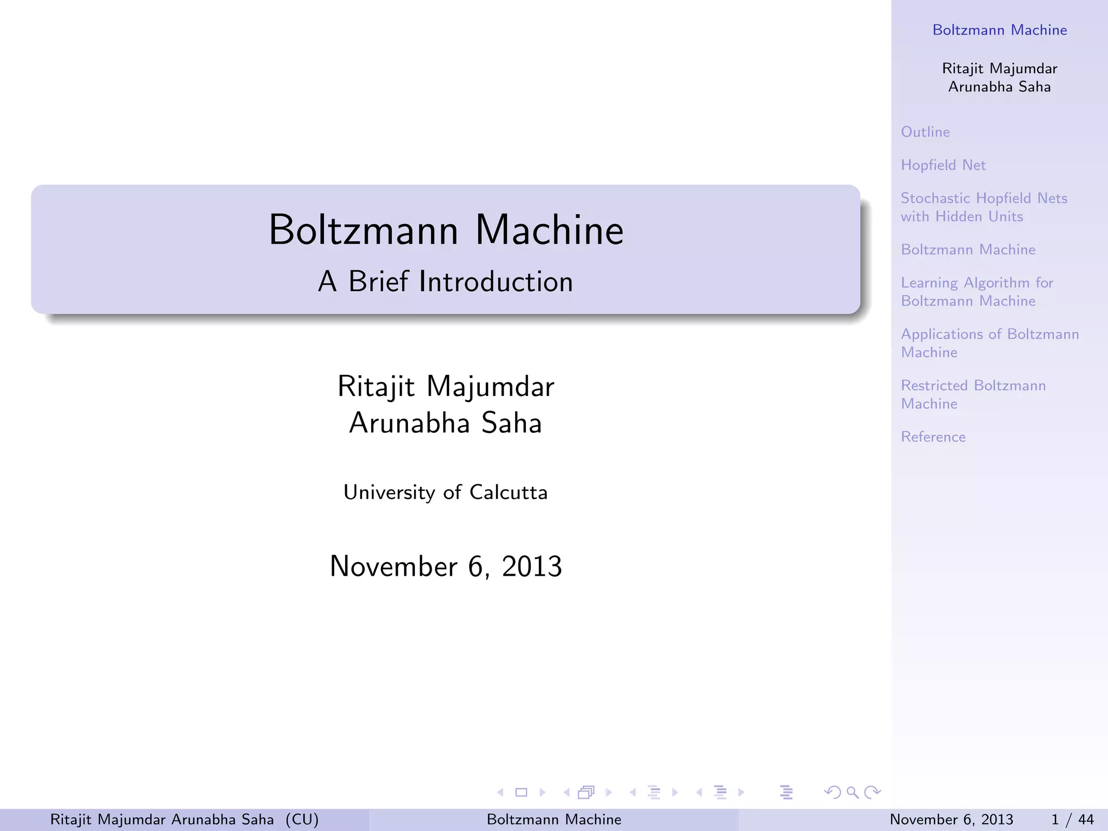Click the presentation appendix lines icon
This screenshot has height=831, width=1108.
coord(786,793)
